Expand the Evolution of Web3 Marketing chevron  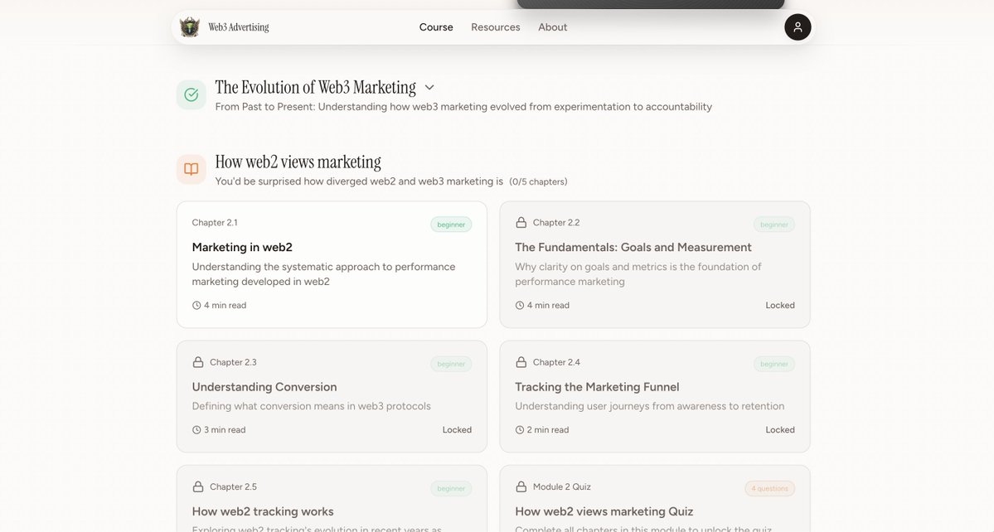[429, 87]
